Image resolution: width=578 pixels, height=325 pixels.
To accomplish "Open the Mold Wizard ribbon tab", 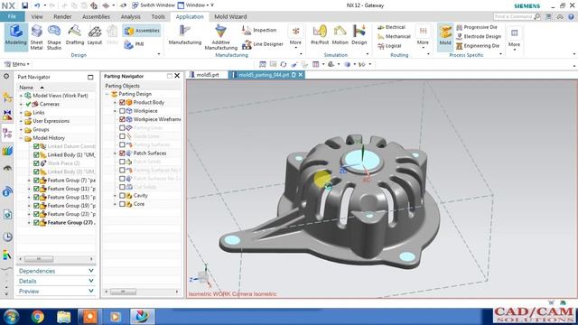I will tap(230, 16).
